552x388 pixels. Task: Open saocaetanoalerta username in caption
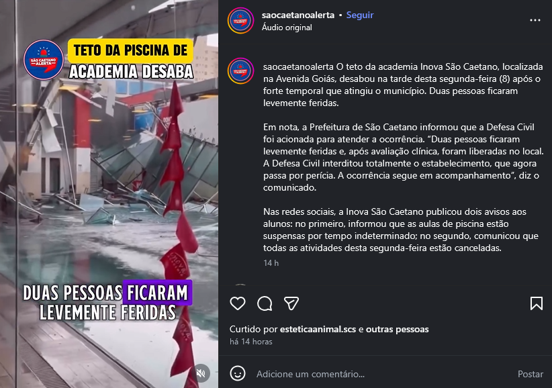(298, 67)
